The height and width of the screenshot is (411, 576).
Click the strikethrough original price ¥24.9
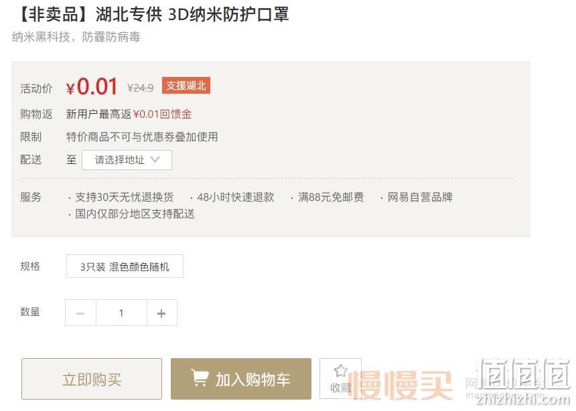point(141,88)
